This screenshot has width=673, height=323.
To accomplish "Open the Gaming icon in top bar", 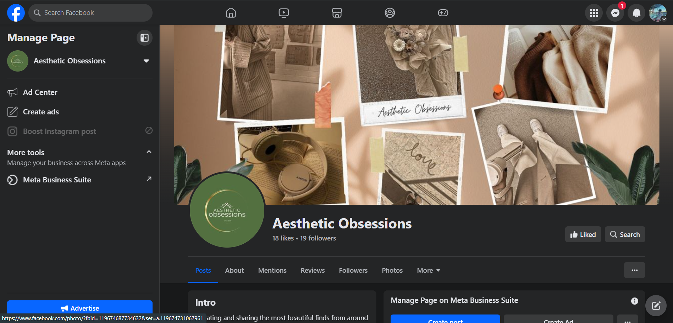I will (x=443, y=13).
